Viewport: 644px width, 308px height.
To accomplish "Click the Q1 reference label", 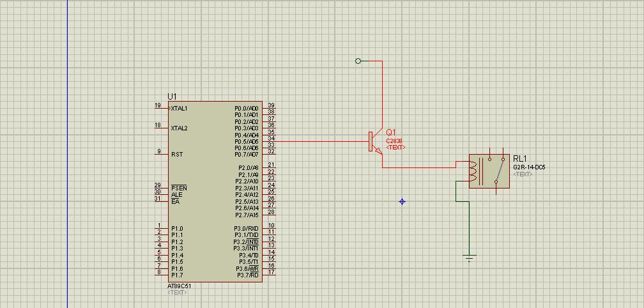I will click(391, 132).
